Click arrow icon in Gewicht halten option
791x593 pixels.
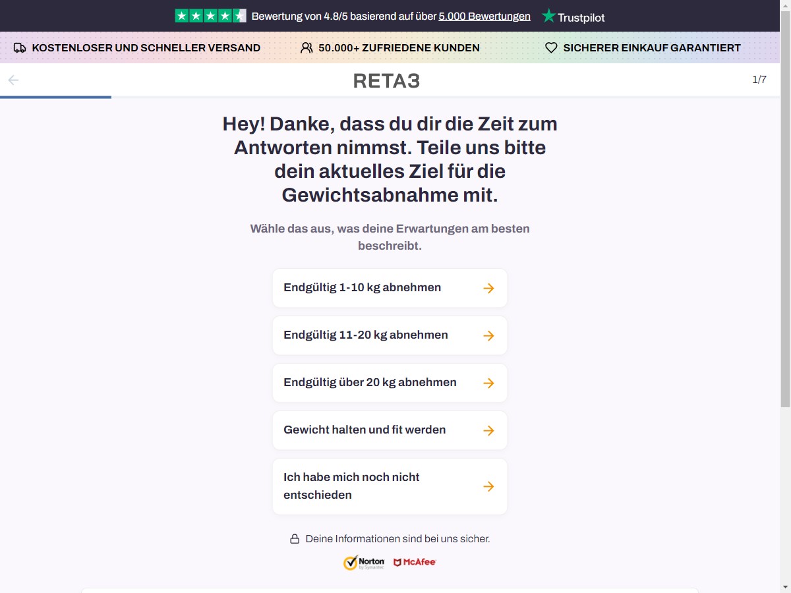click(x=488, y=430)
